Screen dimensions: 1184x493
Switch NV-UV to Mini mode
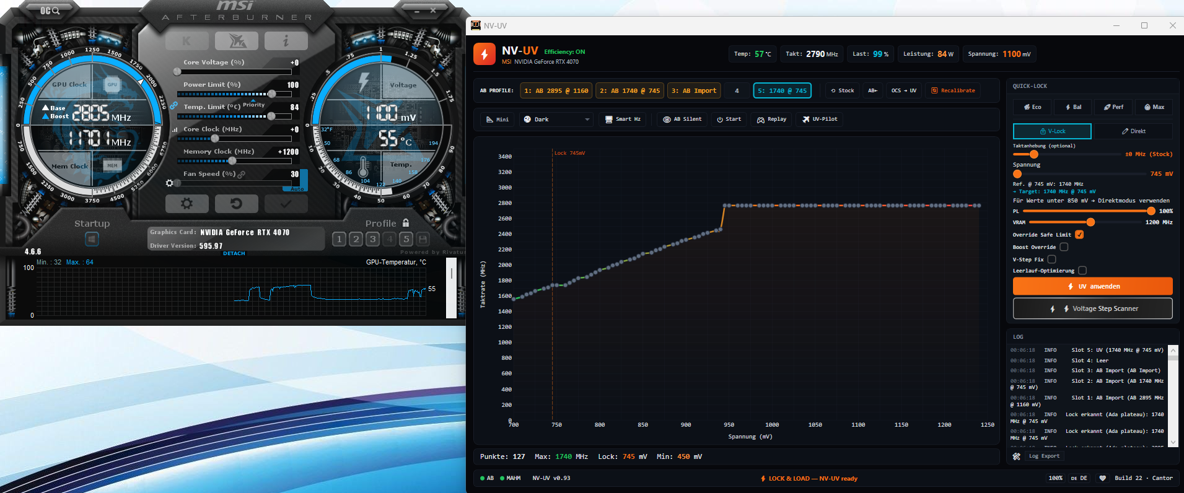[x=498, y=119]
